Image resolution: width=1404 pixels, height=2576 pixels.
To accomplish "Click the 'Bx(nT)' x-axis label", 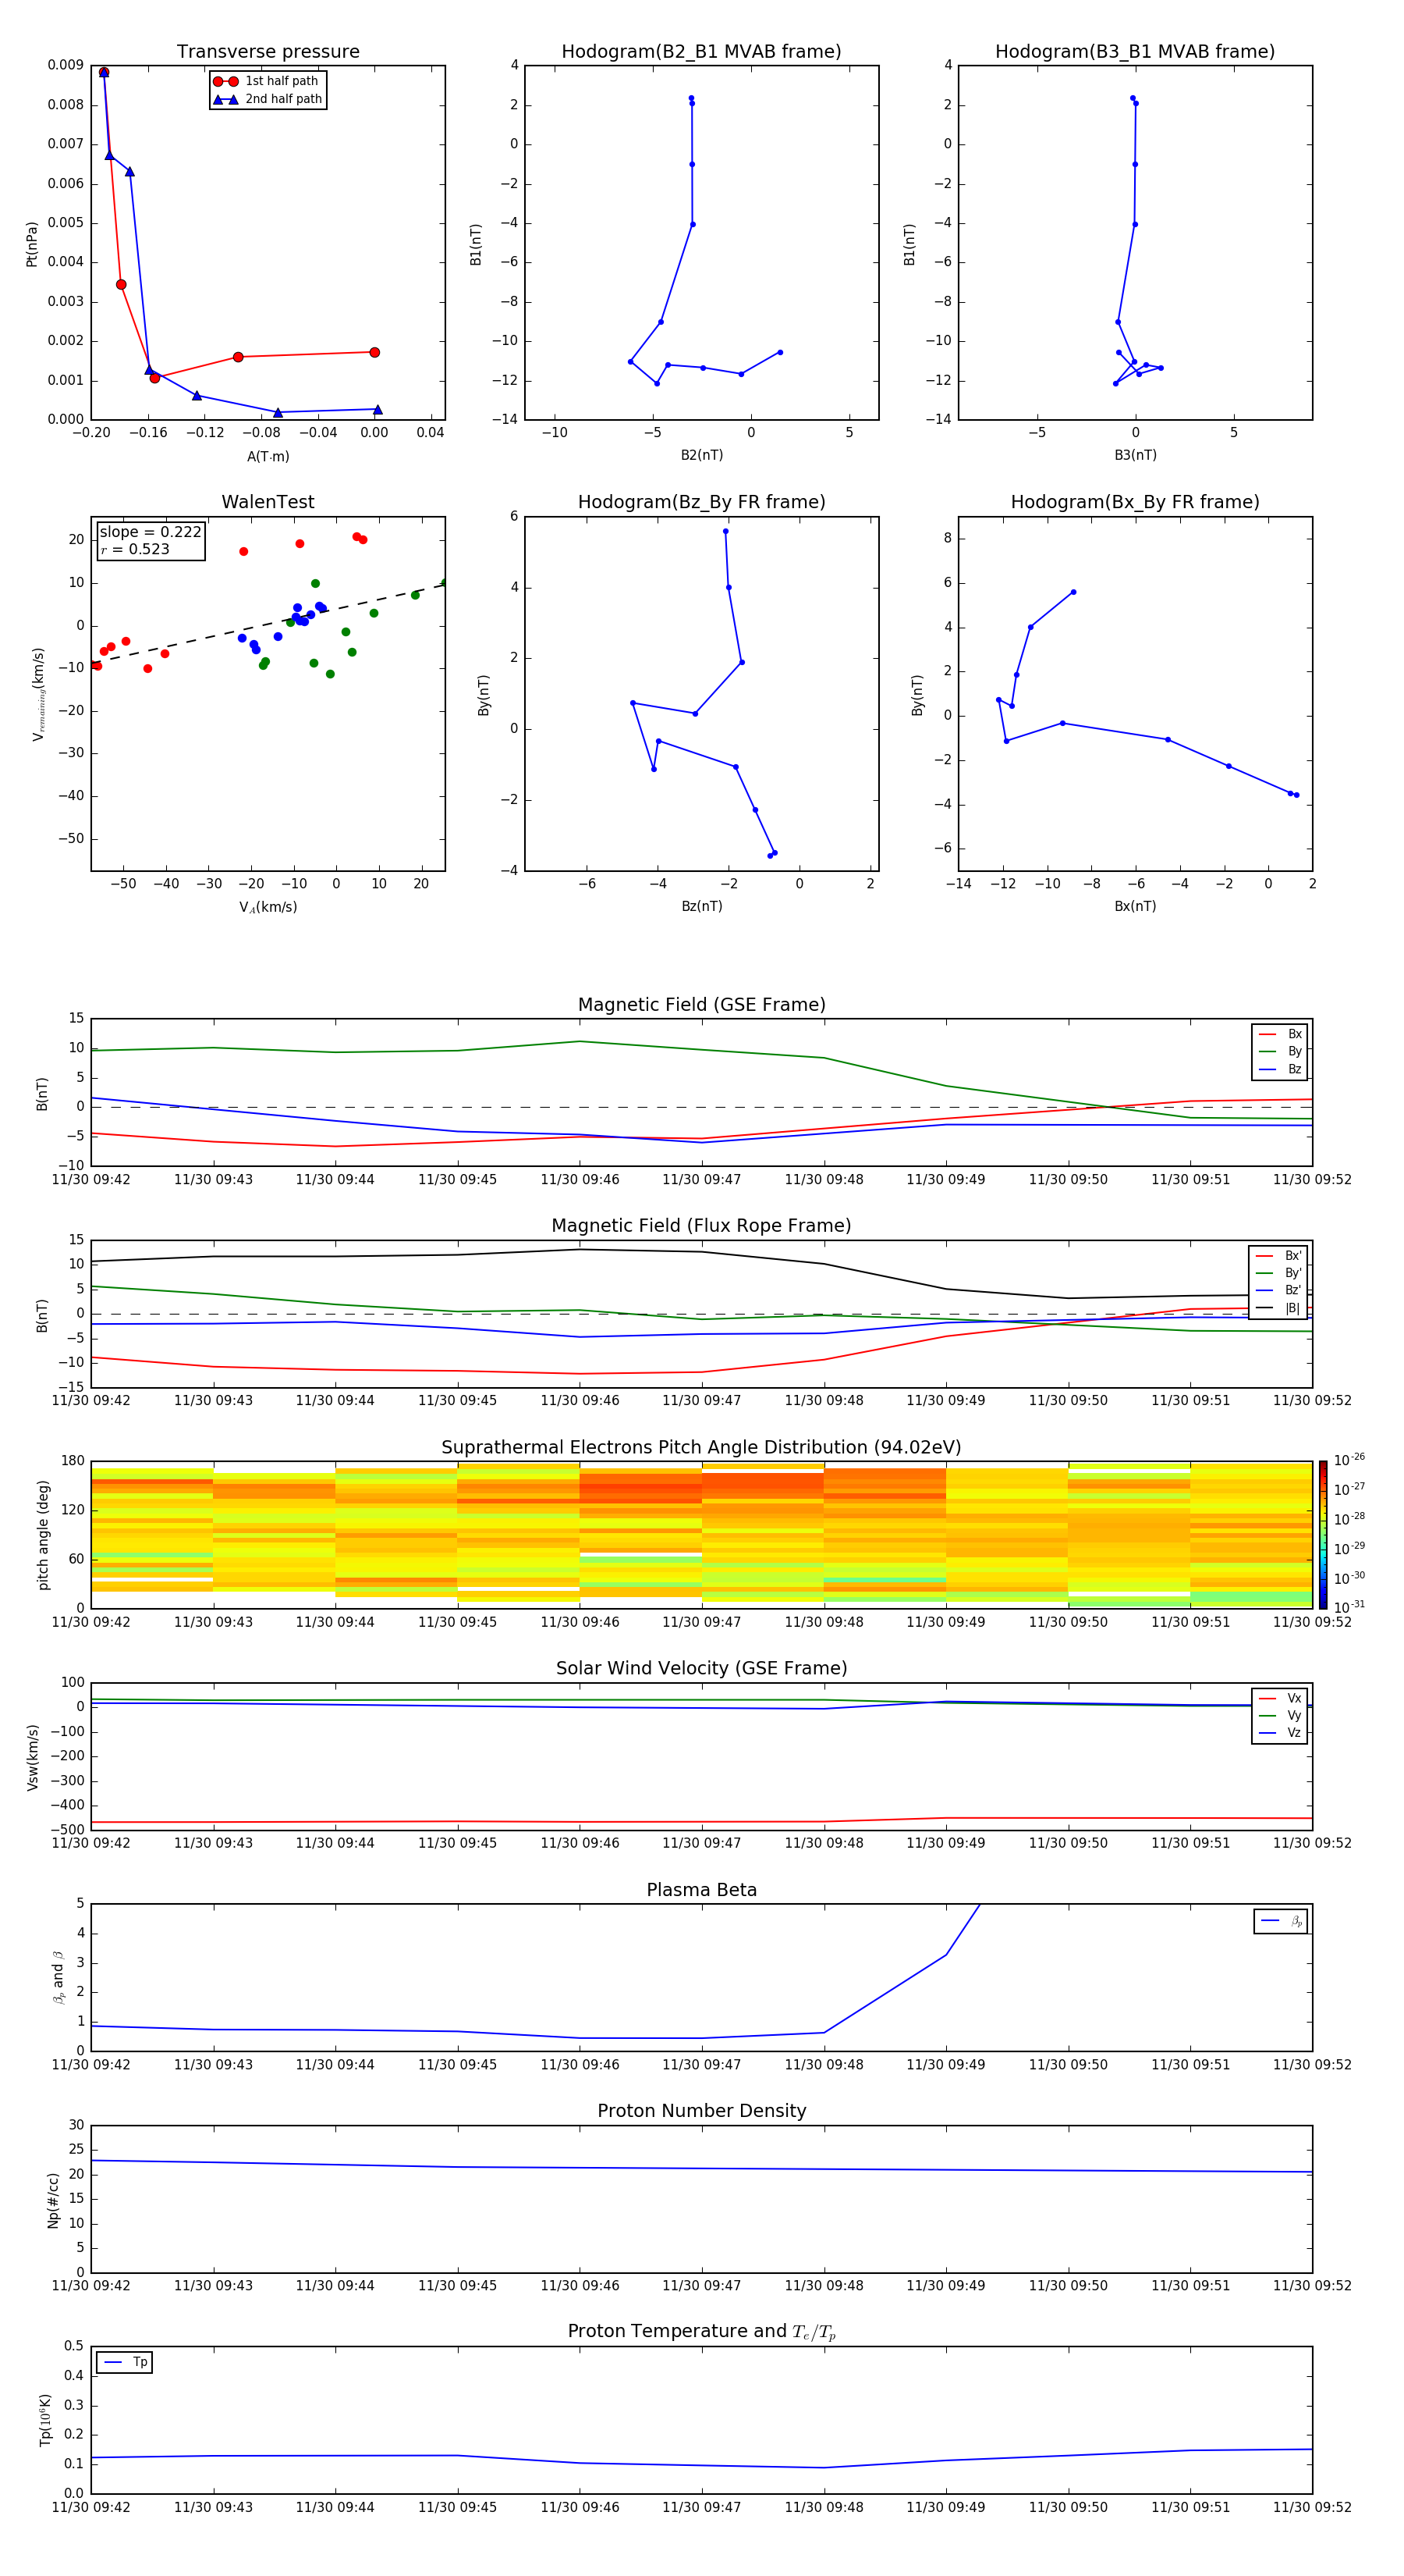I will 1135,906.
